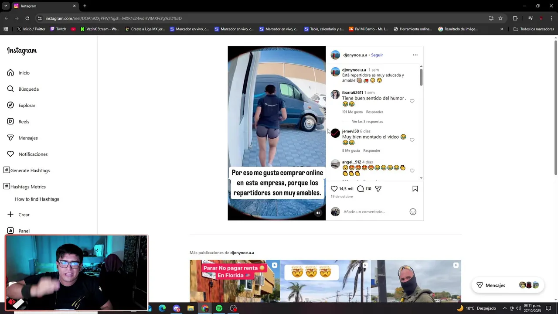
Task: Open the 191 Me gusta likes list
Action: point(352,112)
